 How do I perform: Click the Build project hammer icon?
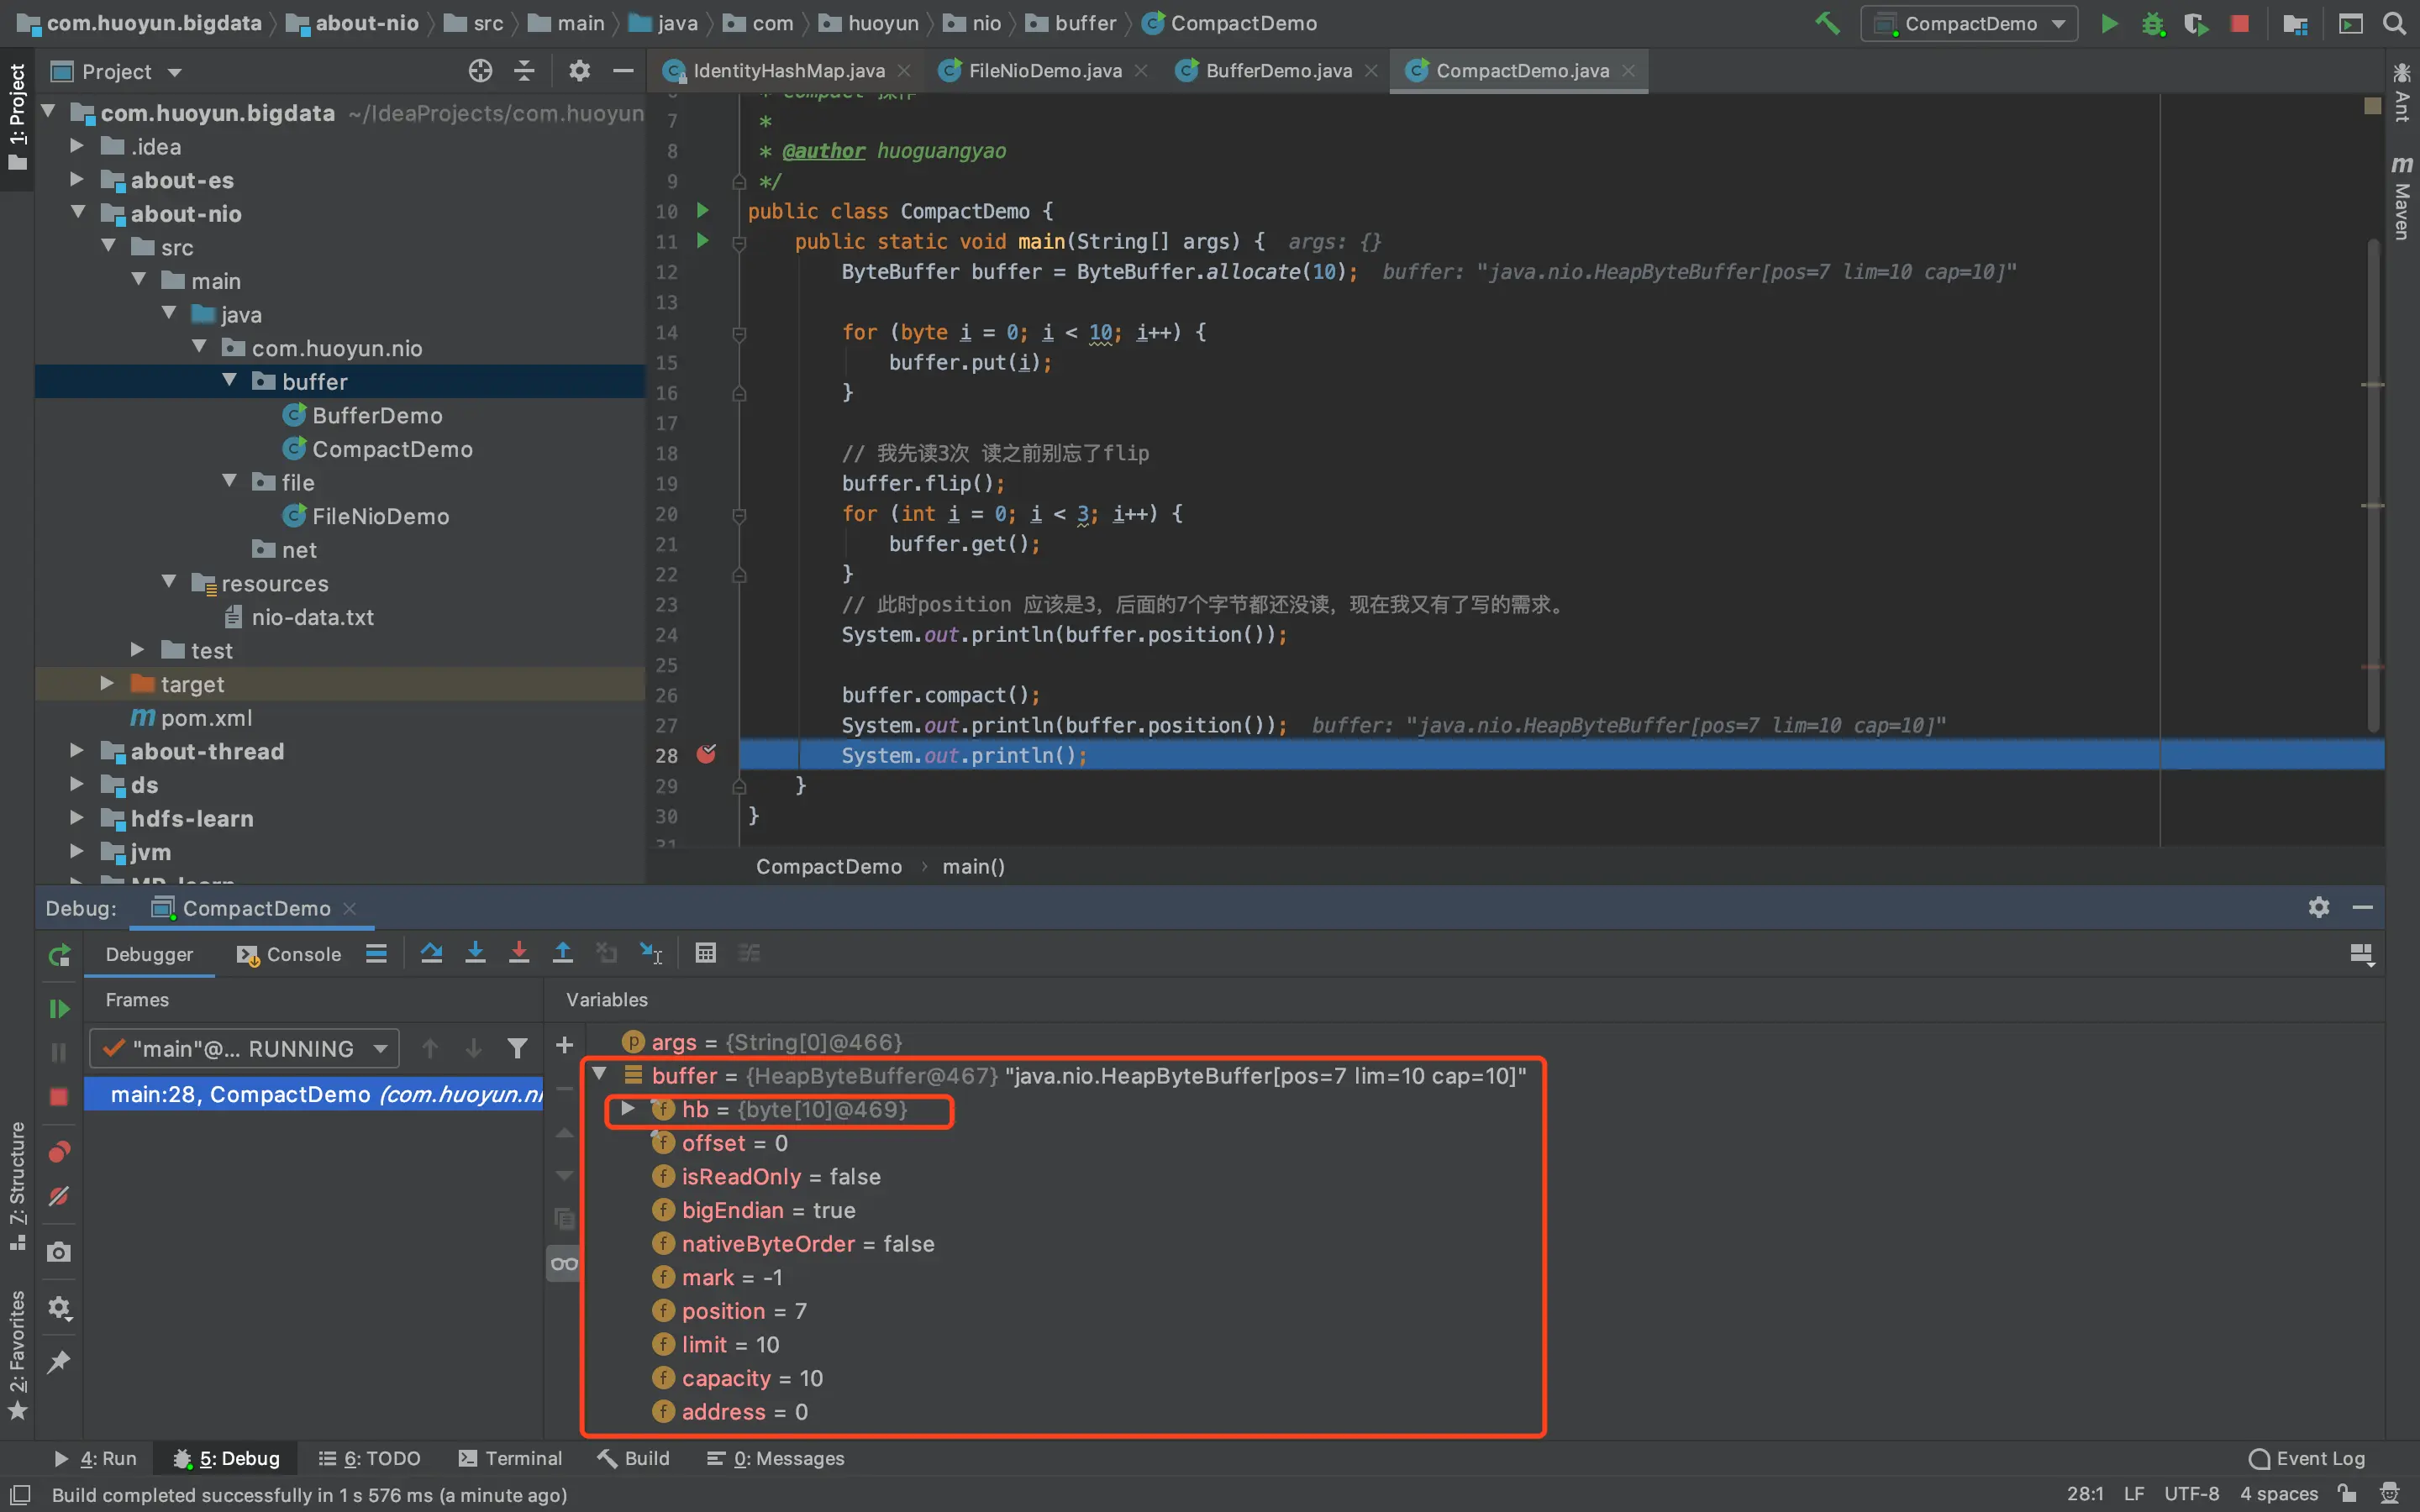1827,23
